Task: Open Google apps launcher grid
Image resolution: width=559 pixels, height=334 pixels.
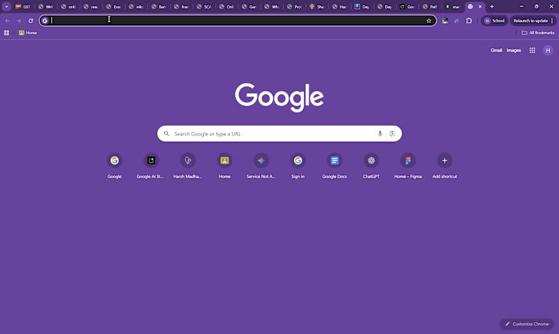Action: (x=532, y=50)
